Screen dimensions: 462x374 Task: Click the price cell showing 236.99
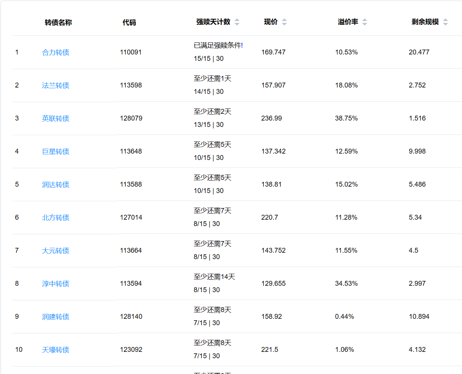coord(272,118)
